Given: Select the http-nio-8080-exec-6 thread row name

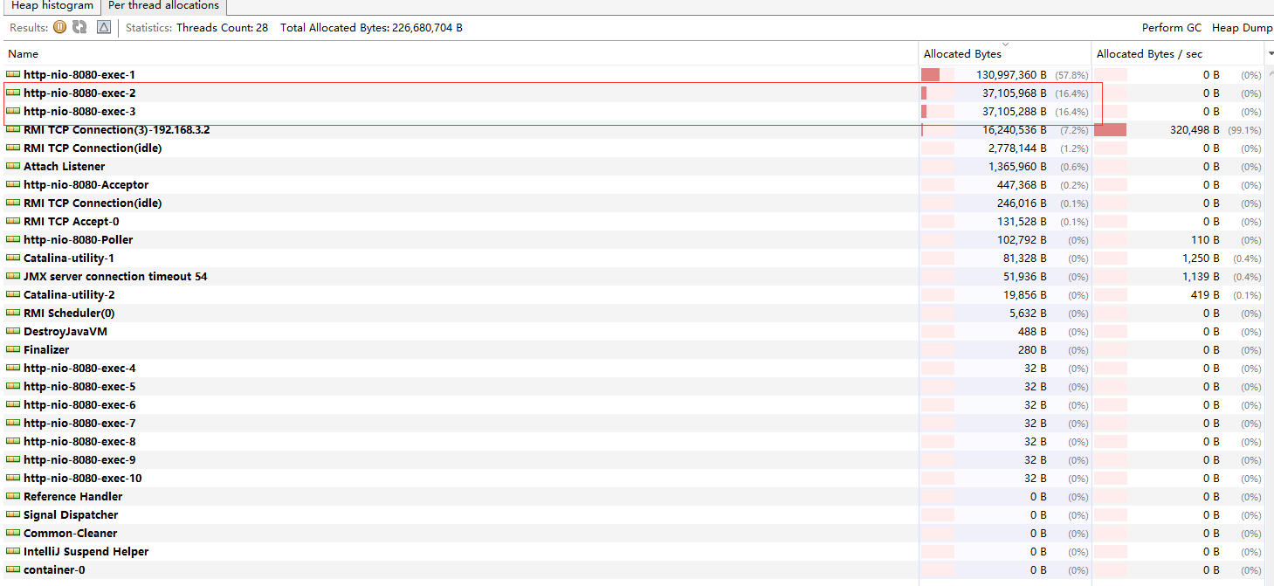Looking at the screenshot, I should 79,404.
